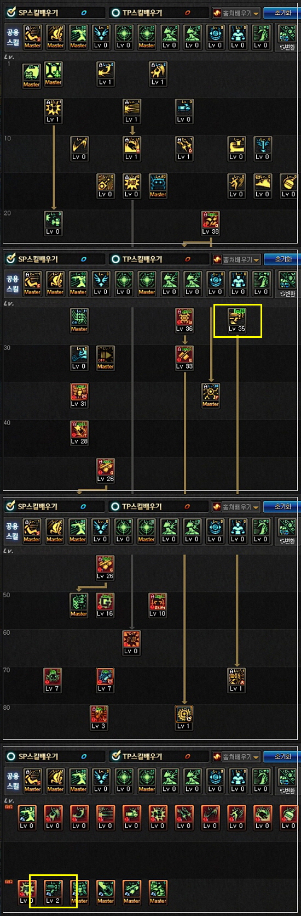The height and width of the screenshot is (916, 301).
Task: Click 초기화 reset button in the TP-checked panel
Action: (x=282, y=756)
